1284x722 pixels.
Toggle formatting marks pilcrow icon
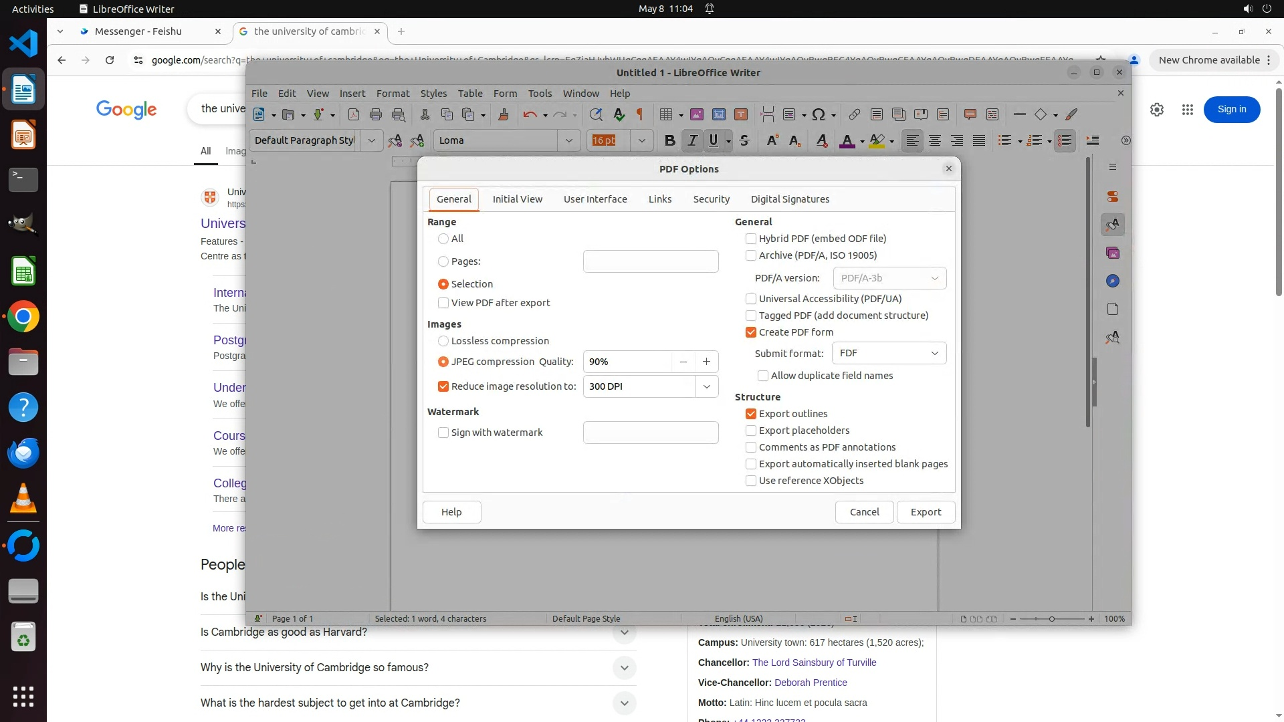tap(640, 115)
